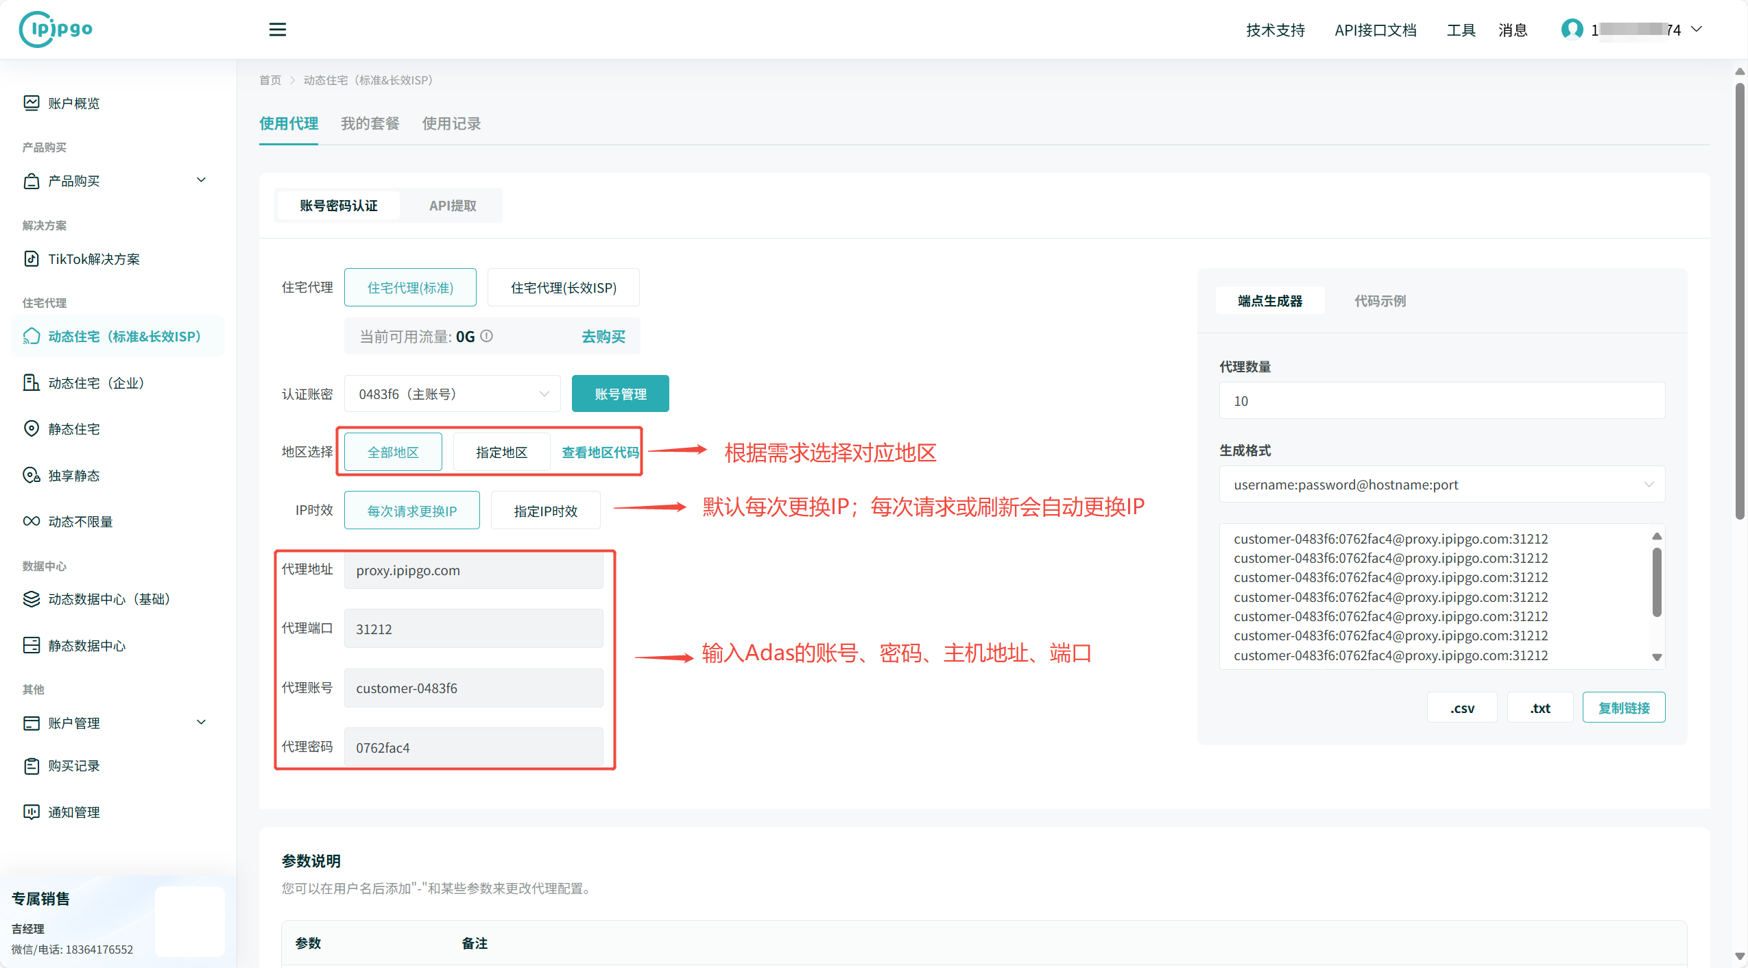Click the 首页 breadcrumb link
The width and height of the screenshot is (1748, 968).
pos(270,80)
